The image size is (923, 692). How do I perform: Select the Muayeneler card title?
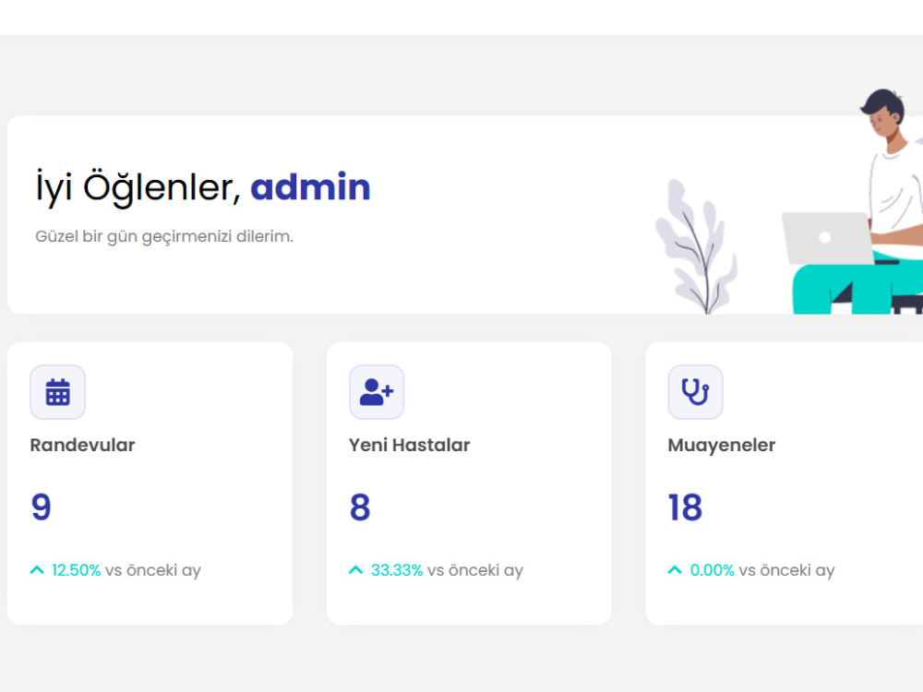tap(721, 446)
